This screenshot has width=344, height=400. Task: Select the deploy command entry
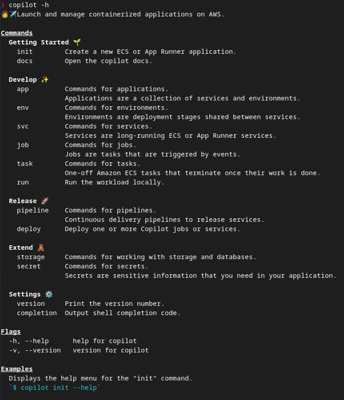29,229
